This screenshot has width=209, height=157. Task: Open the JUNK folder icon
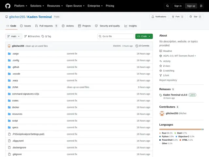coord(9,87)
